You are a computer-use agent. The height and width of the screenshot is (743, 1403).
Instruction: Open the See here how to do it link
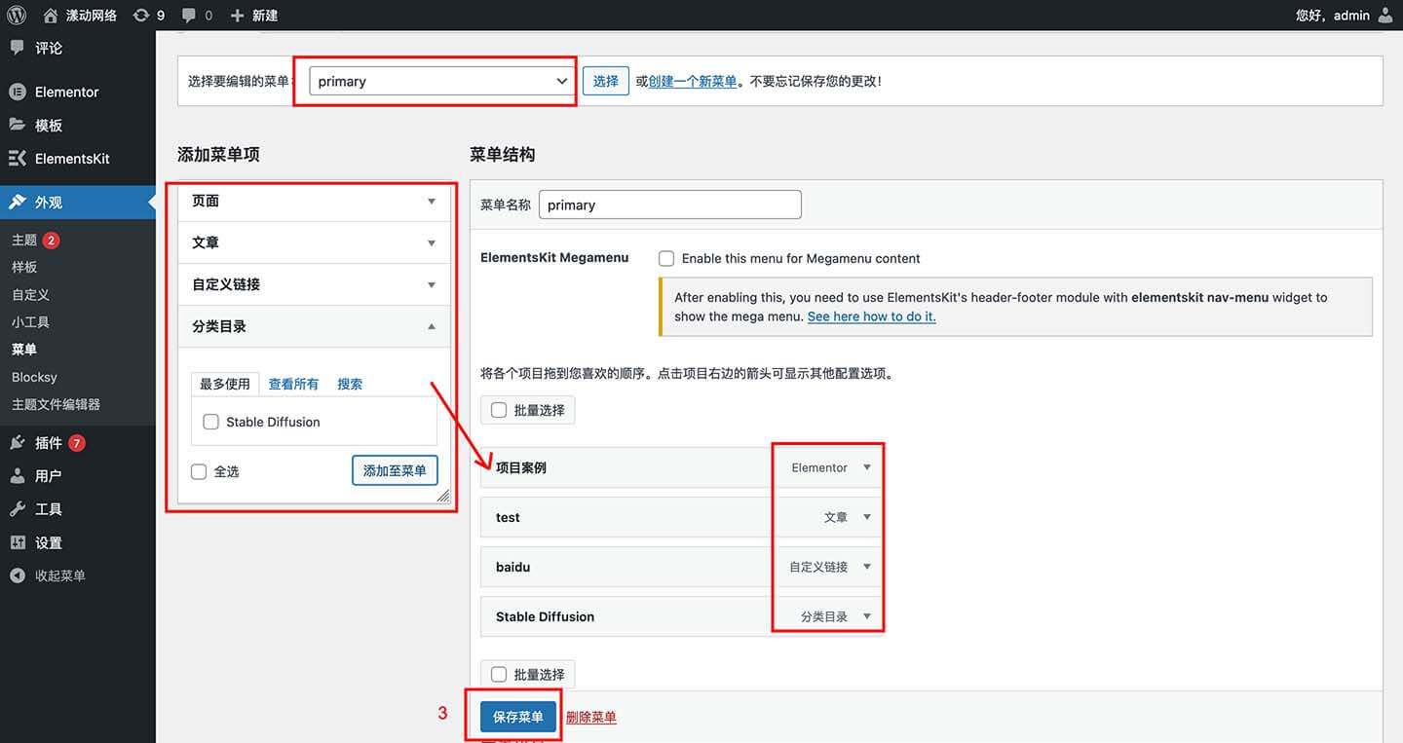872,316
